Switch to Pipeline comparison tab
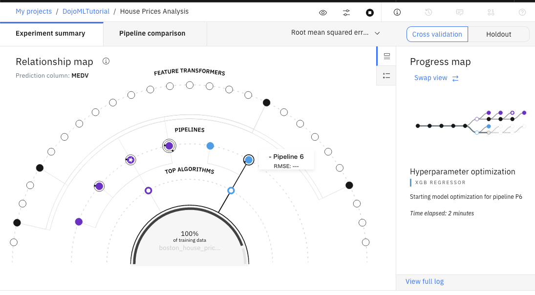 pyautogui.click(x=152, y=34)
